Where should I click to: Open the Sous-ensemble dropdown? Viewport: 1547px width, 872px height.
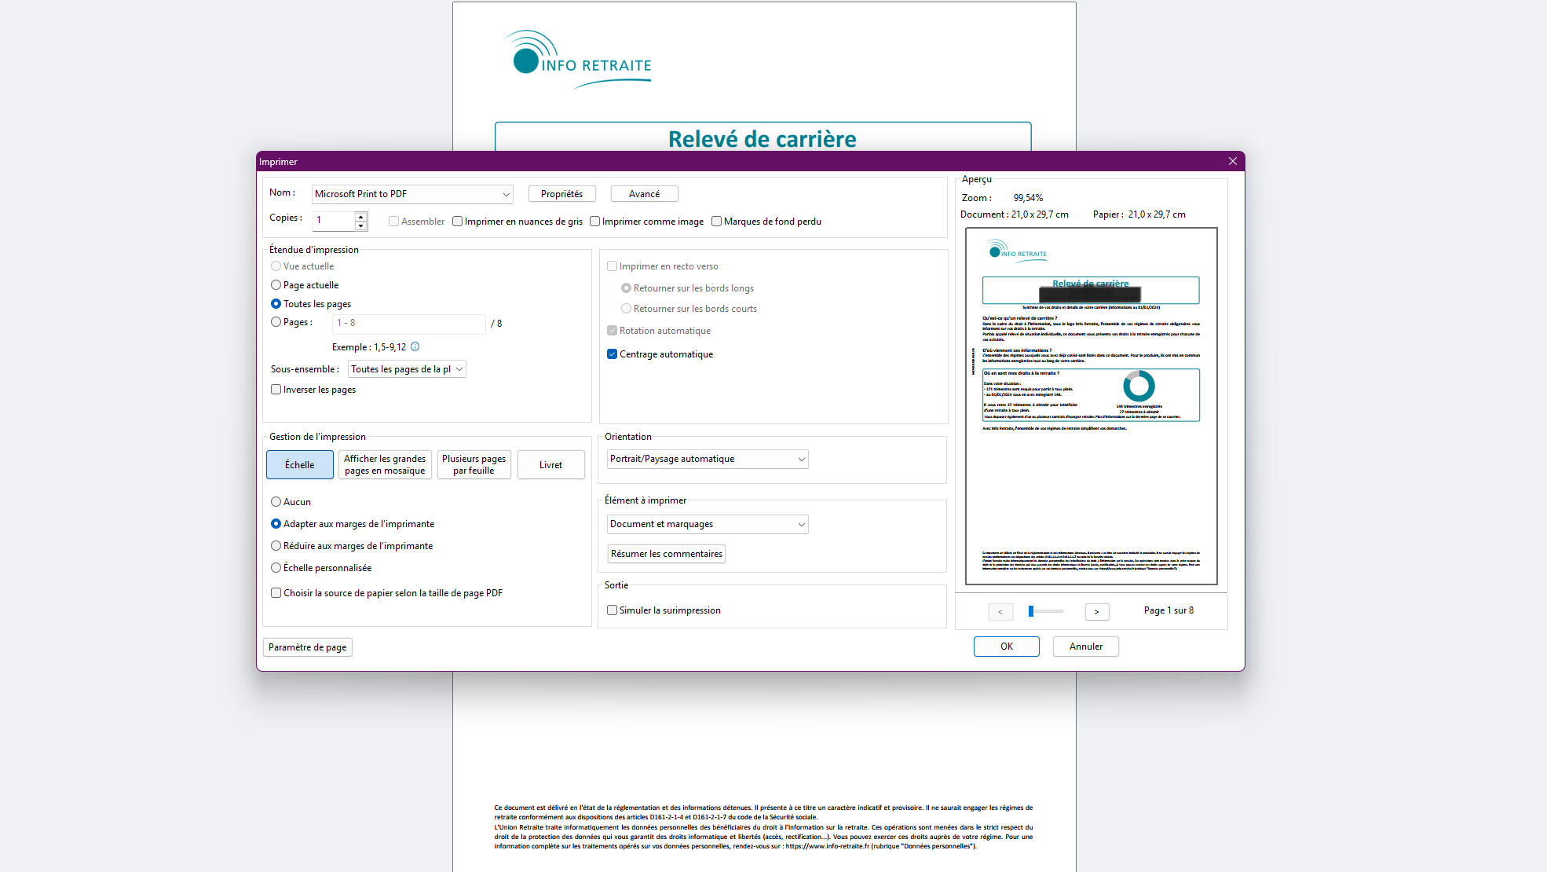click(x=406, y=369)
